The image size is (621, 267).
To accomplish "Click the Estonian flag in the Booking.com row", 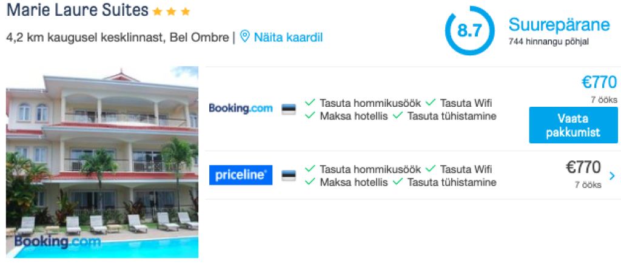I will click(x=289, y=109).
